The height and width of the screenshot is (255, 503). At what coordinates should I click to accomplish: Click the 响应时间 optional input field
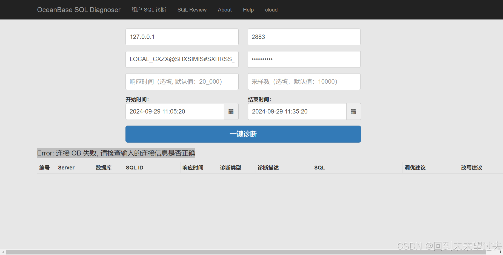182,81
